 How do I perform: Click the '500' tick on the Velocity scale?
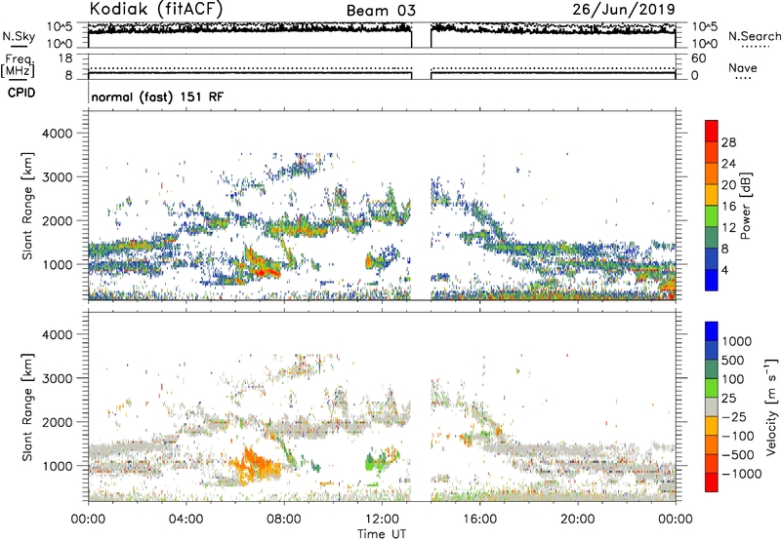tap(733, 360)
